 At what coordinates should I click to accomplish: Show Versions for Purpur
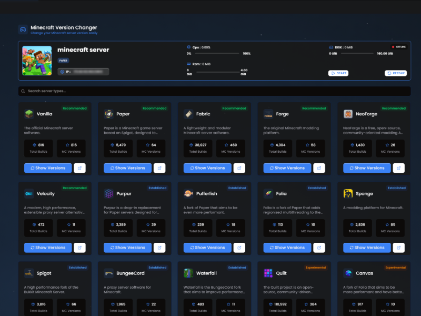(x=128, y=248)
